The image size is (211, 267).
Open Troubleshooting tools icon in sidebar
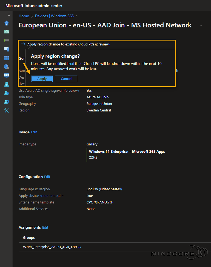pyautogui.click(x=7, y=111)
